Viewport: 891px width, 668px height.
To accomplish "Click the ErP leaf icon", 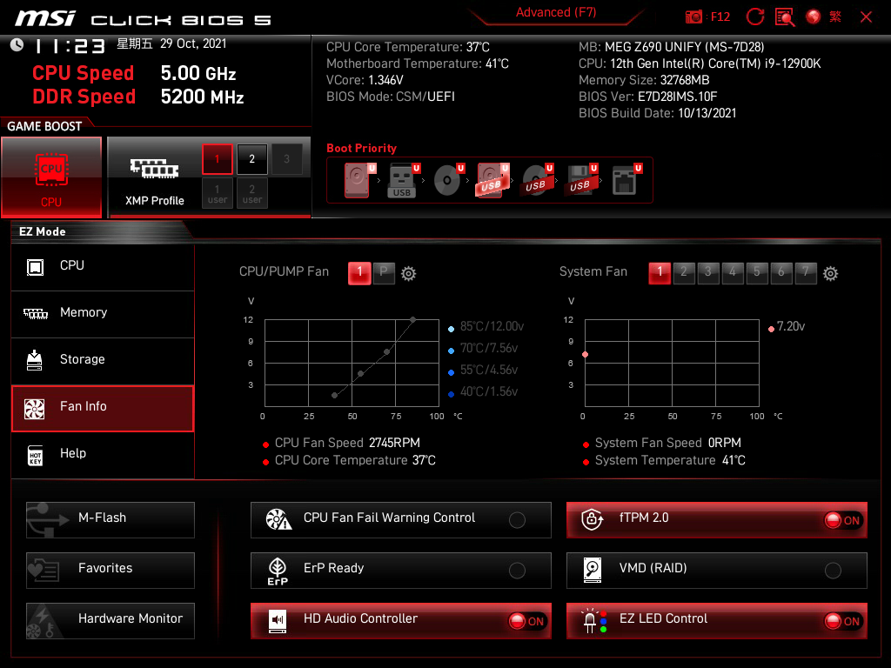I will point(278,571).
